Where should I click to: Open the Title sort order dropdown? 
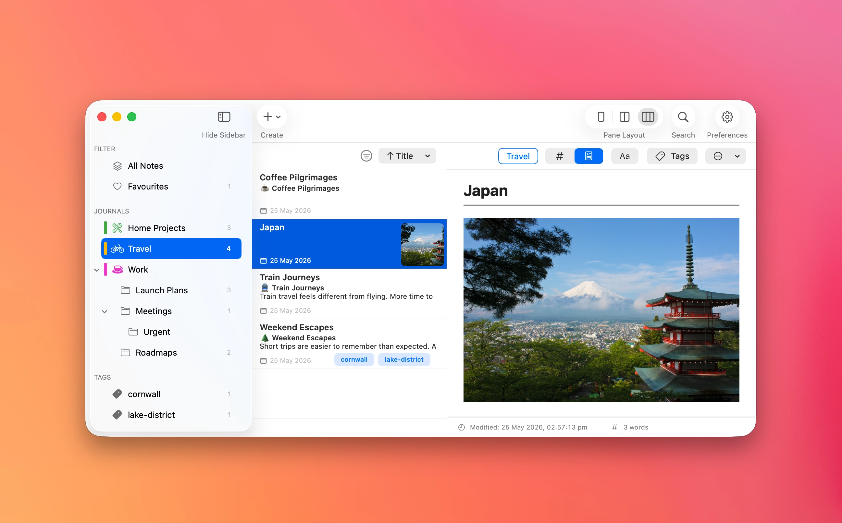point(407,156)
